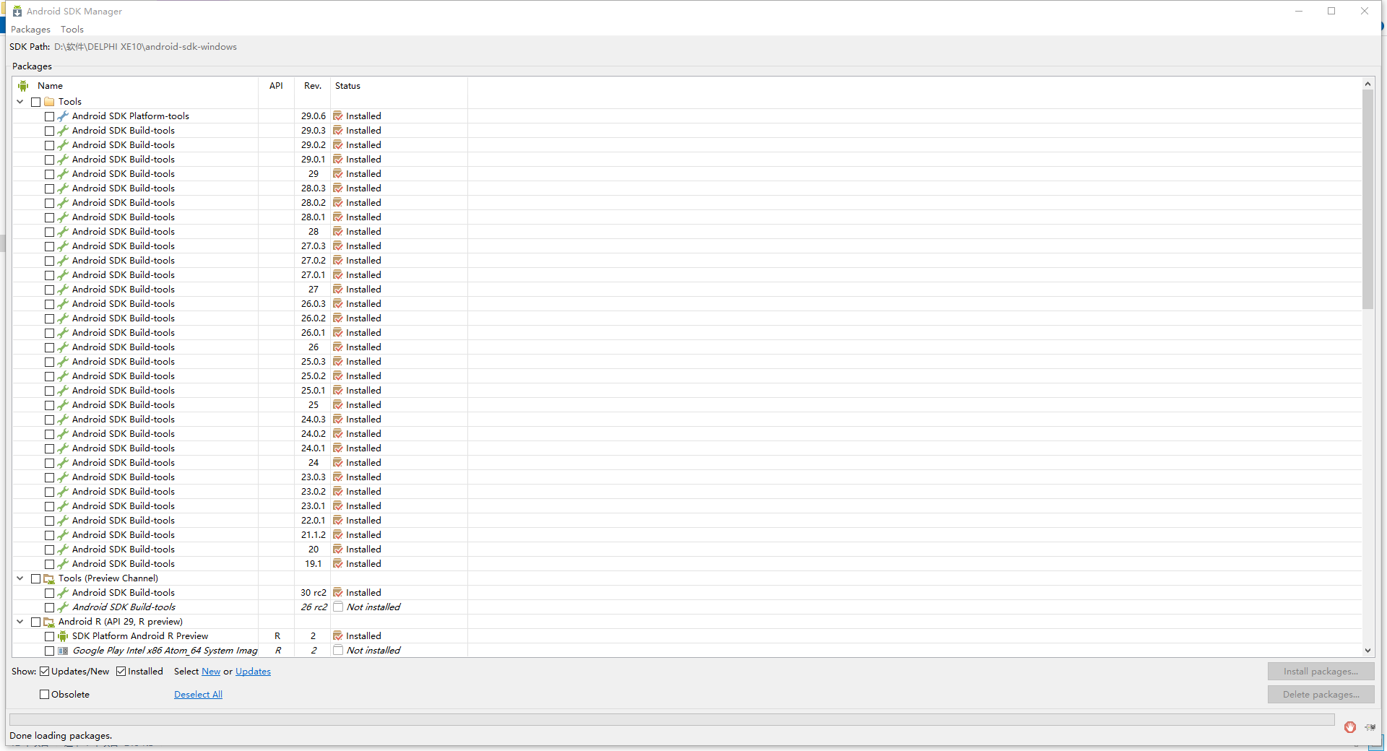
Task: Check Build-tools 29.0.3 checkbox
Action: (x=49, y=131)
